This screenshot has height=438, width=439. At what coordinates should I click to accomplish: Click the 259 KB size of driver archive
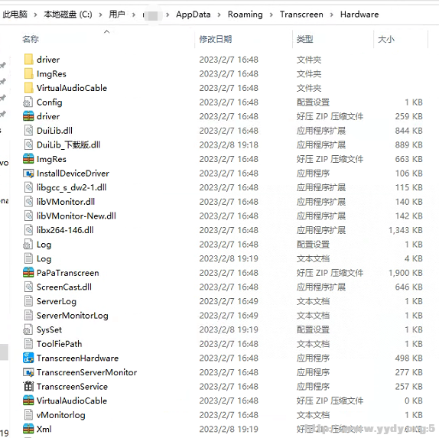tap(408, 116)
